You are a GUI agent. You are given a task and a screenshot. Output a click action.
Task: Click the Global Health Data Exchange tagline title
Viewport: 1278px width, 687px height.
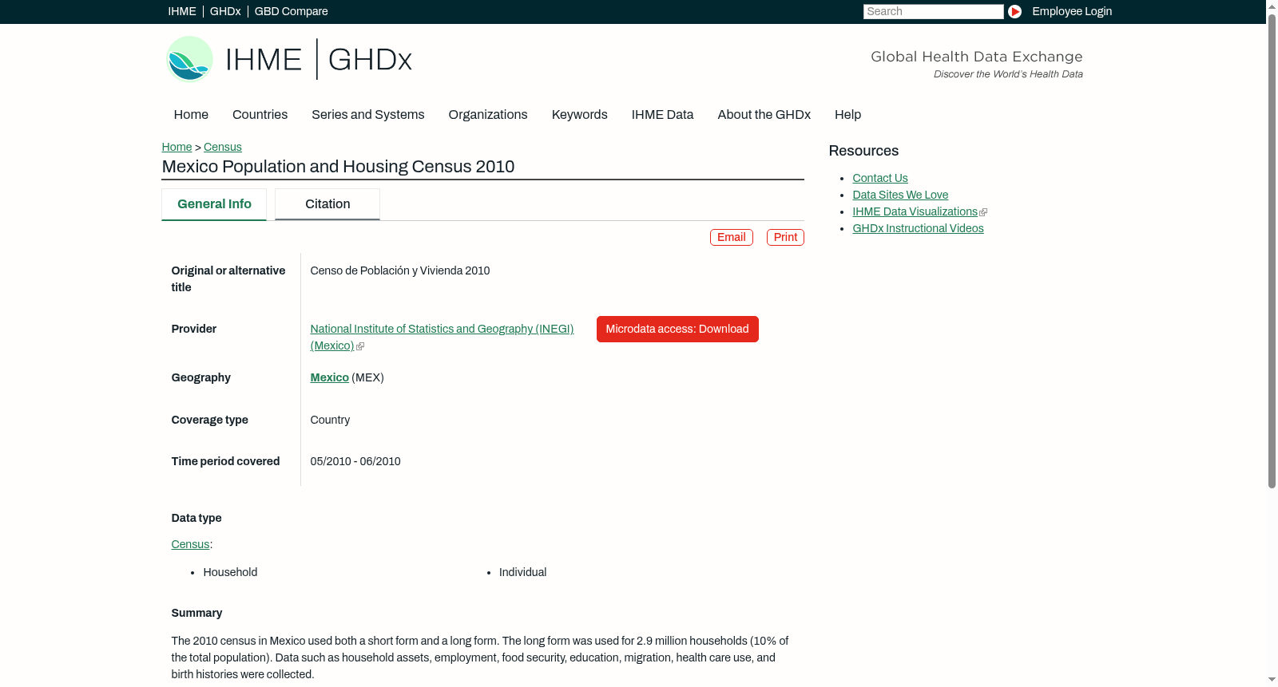pos(977,57)
